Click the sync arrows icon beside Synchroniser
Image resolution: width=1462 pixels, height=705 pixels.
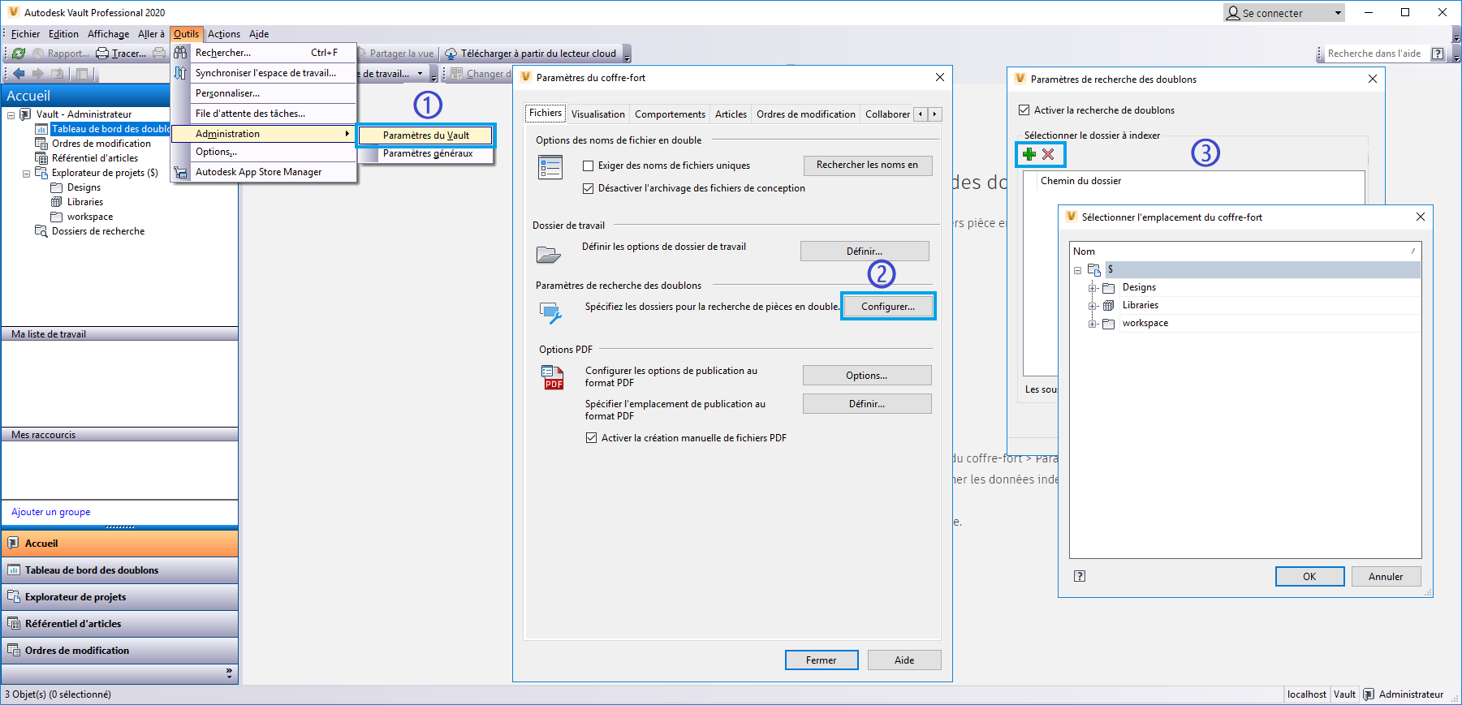click(180, 73)
